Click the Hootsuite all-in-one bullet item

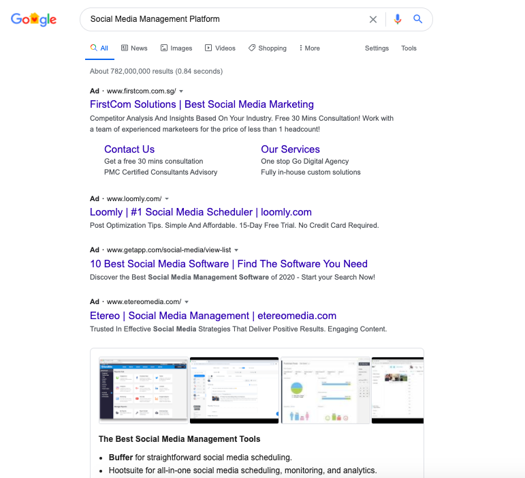click(x=242, y=470)
